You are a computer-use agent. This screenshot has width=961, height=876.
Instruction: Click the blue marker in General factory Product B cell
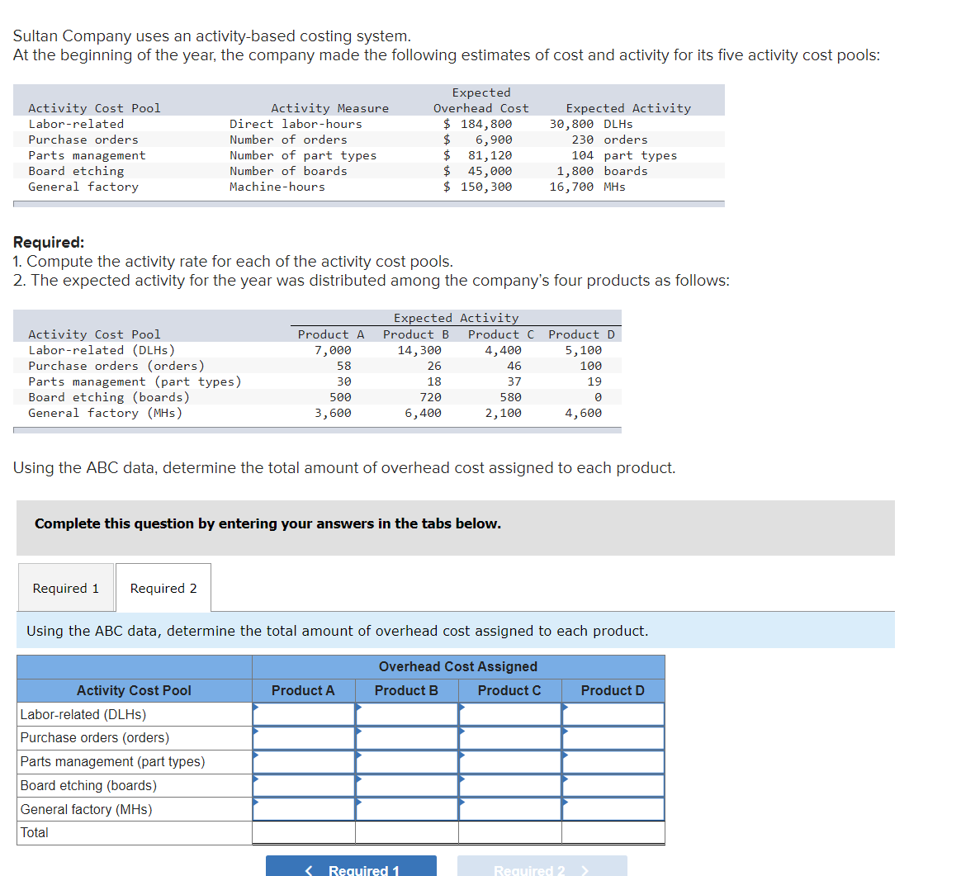coord(357,803)
